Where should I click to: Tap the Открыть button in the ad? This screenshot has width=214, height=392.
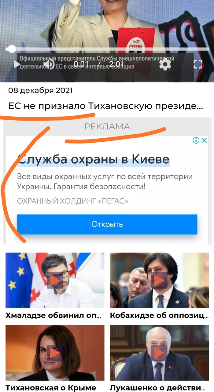click(x=107, y=224)
